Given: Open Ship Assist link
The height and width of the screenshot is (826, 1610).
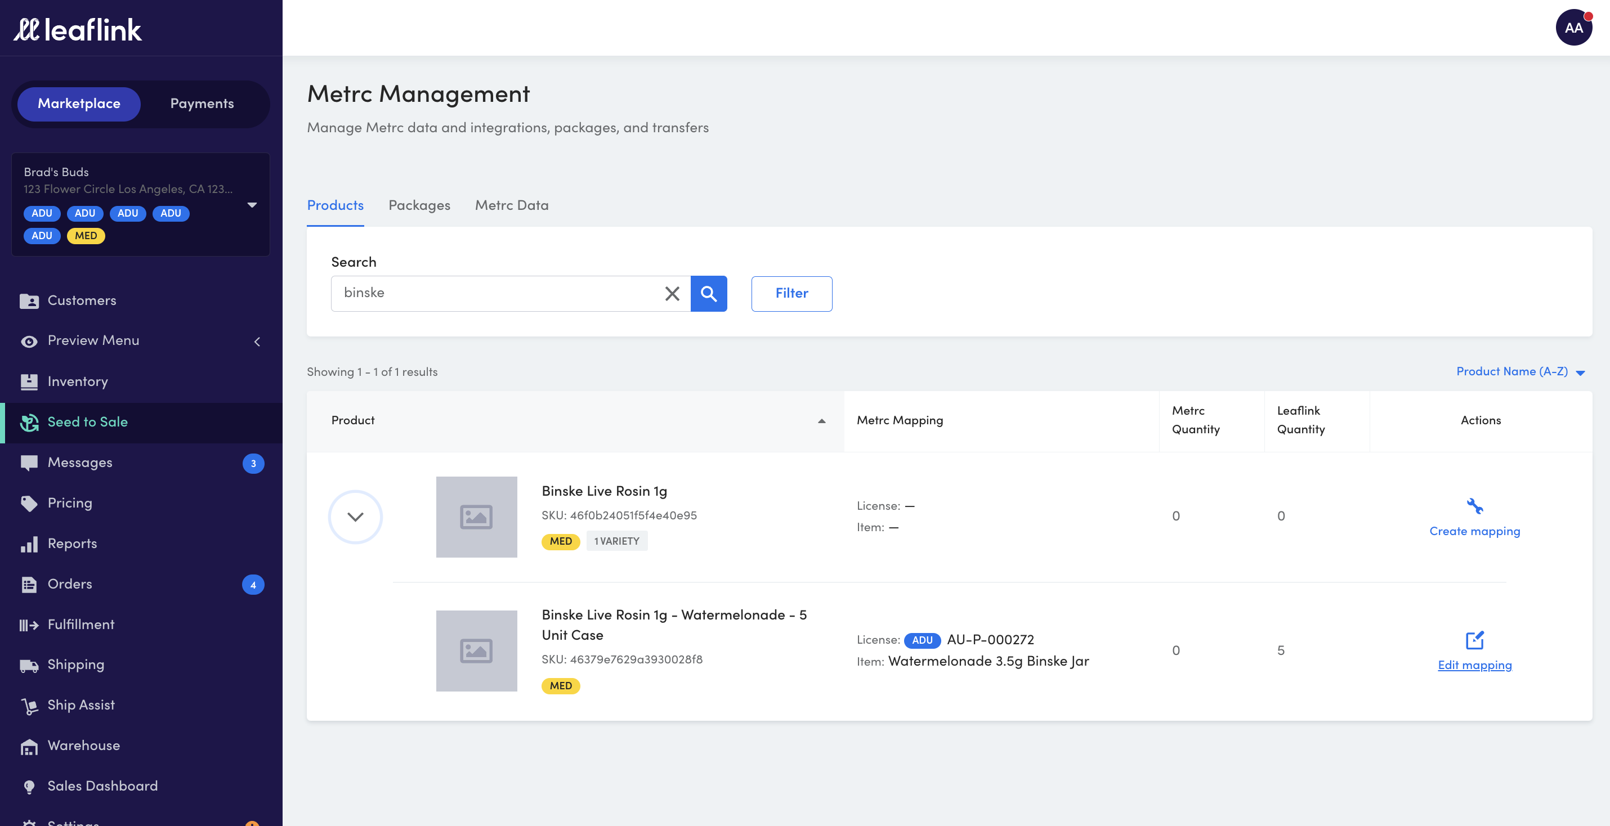Looking at the screenshot, I should 81,706.
